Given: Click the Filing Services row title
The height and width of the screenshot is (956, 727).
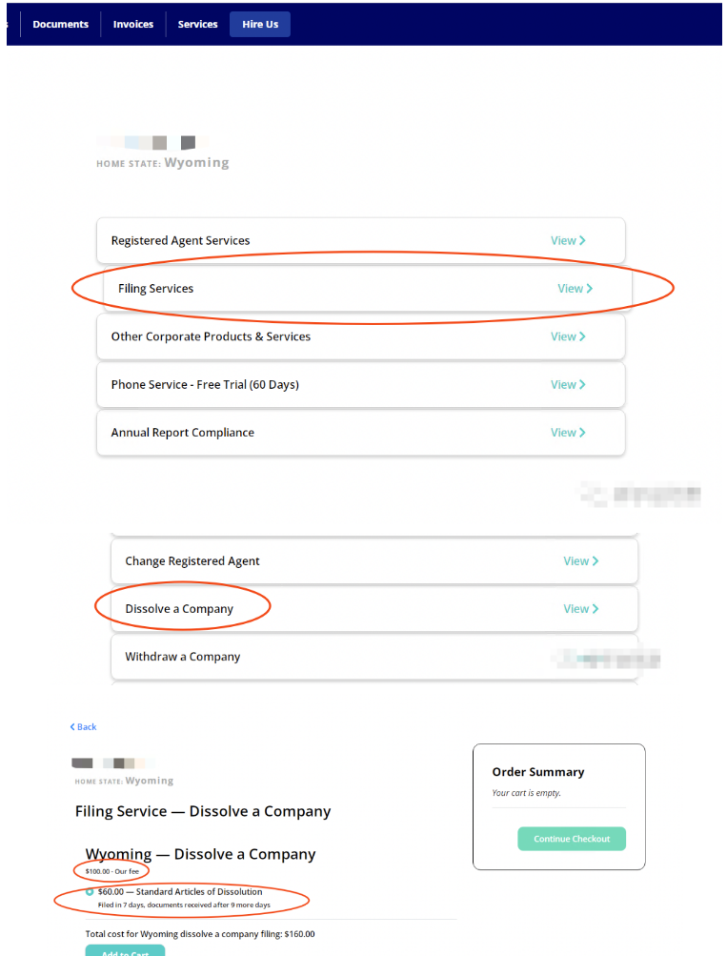Looking at the screenshot, I should coord(155,289).
